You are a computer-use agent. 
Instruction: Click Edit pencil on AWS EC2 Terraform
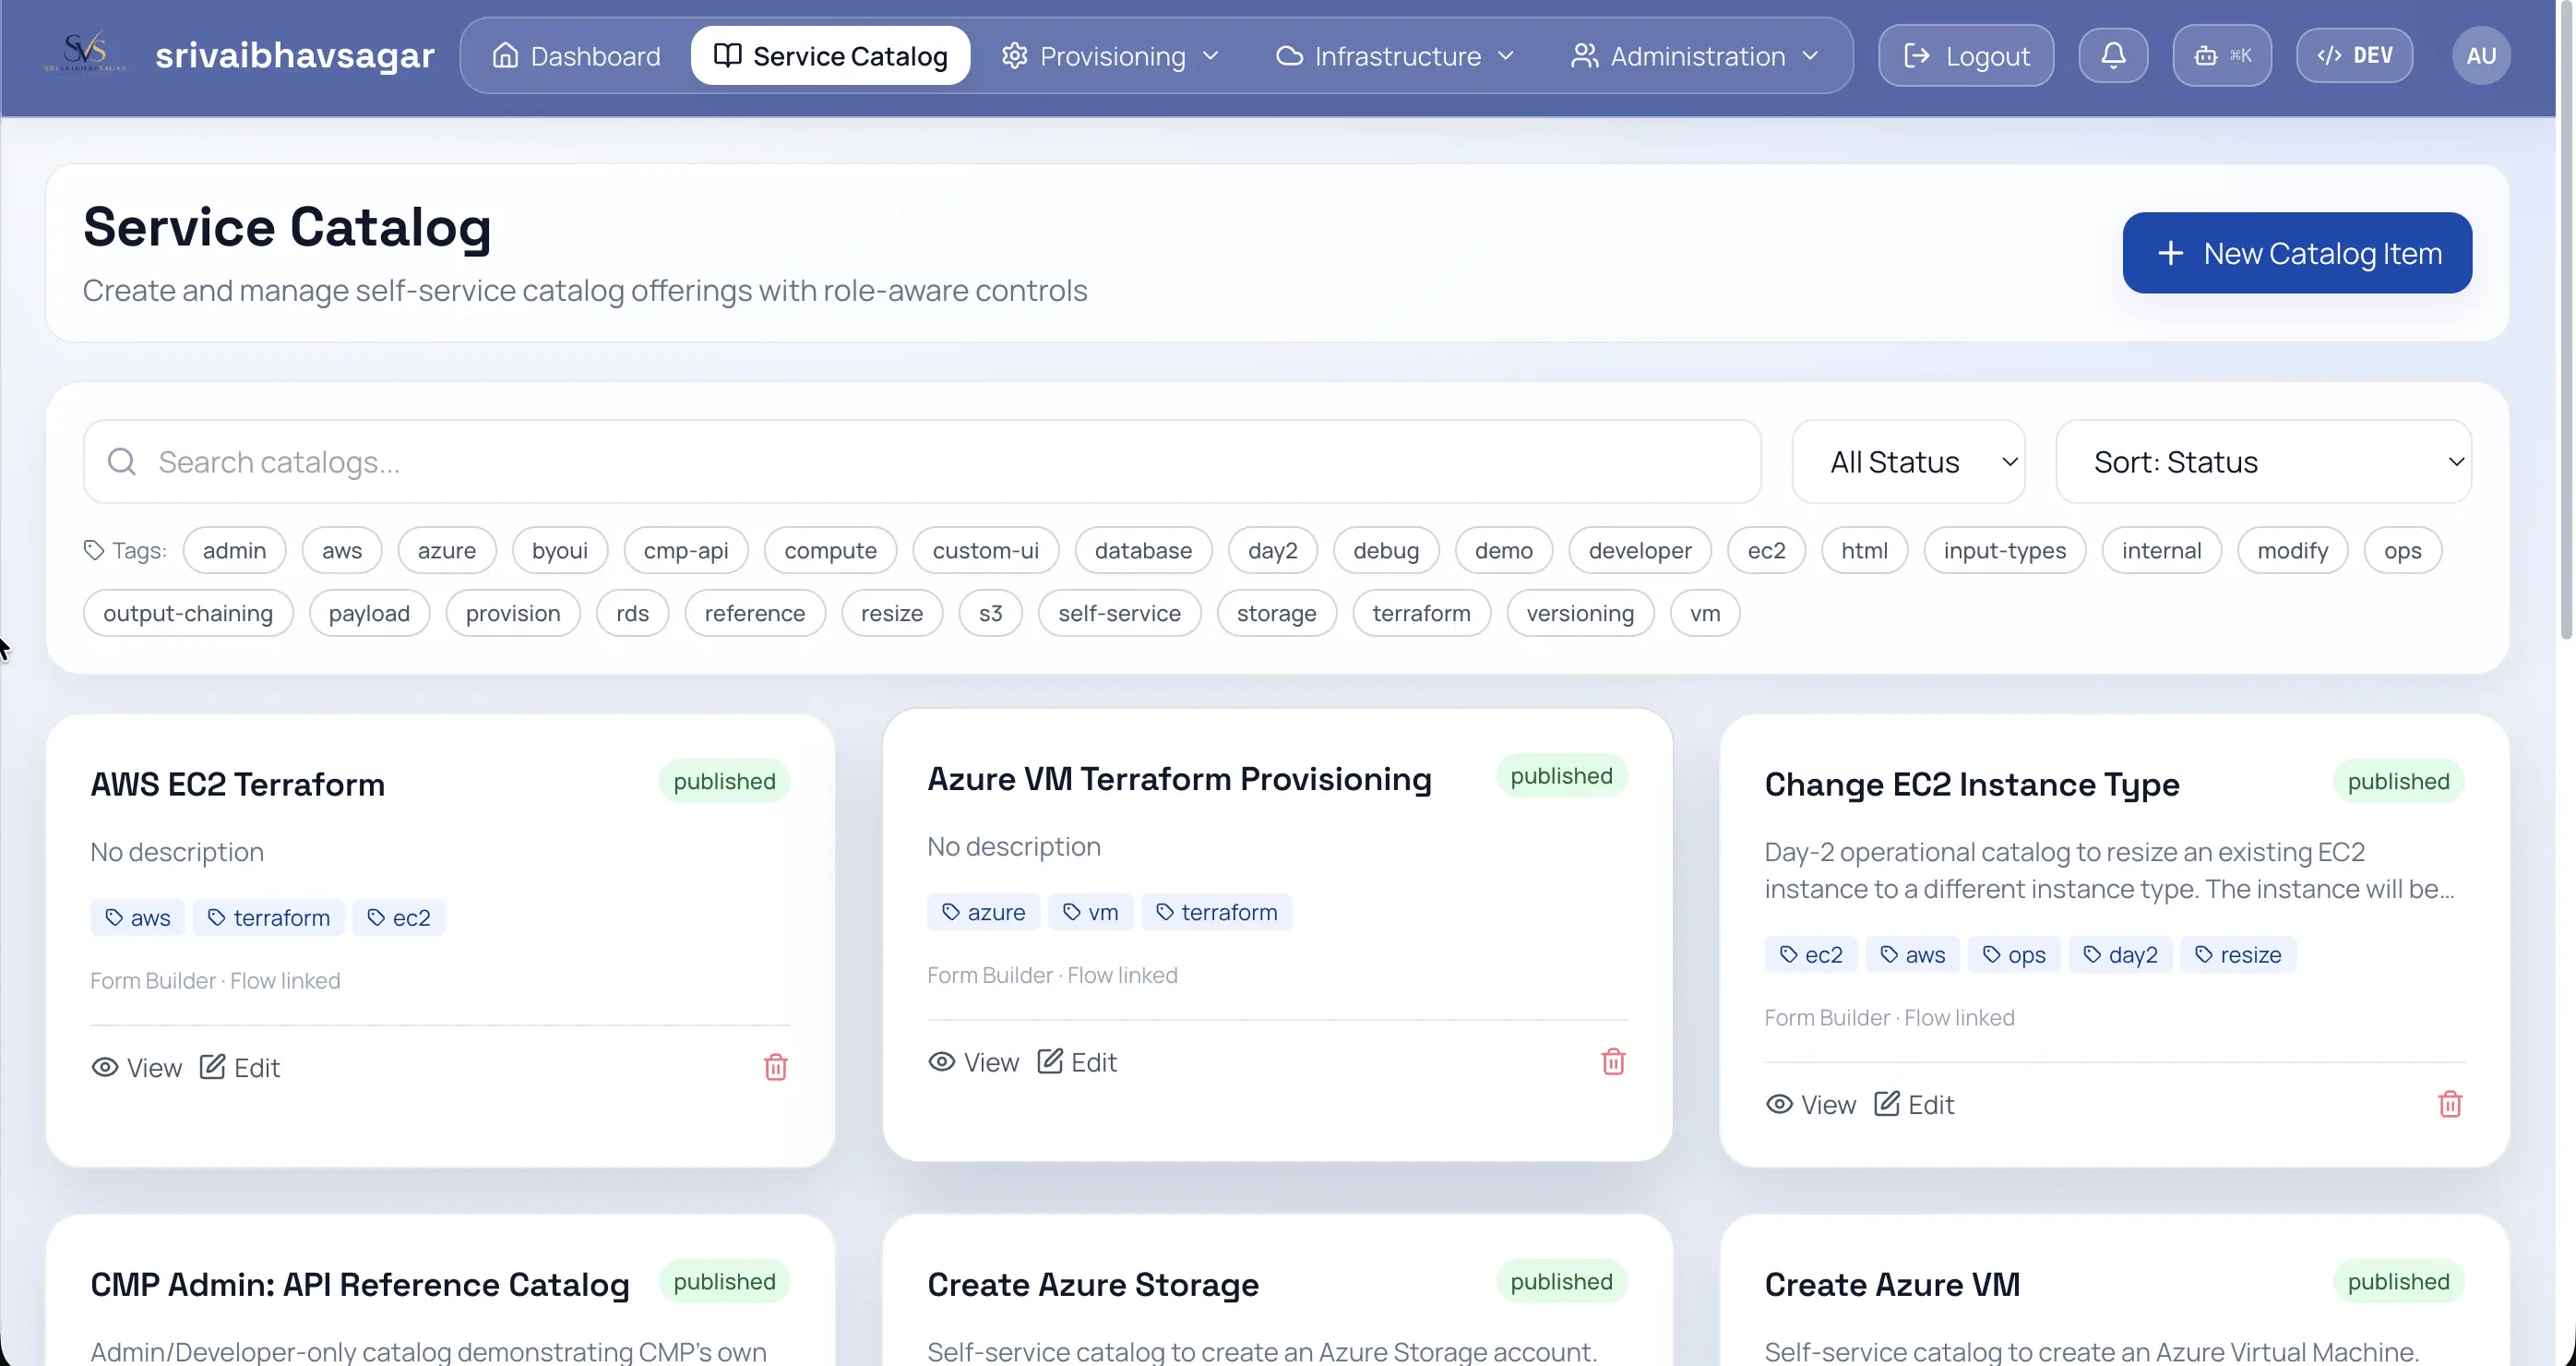point(240,1067)
